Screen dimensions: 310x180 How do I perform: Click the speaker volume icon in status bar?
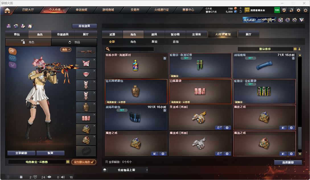coord(63,177)
